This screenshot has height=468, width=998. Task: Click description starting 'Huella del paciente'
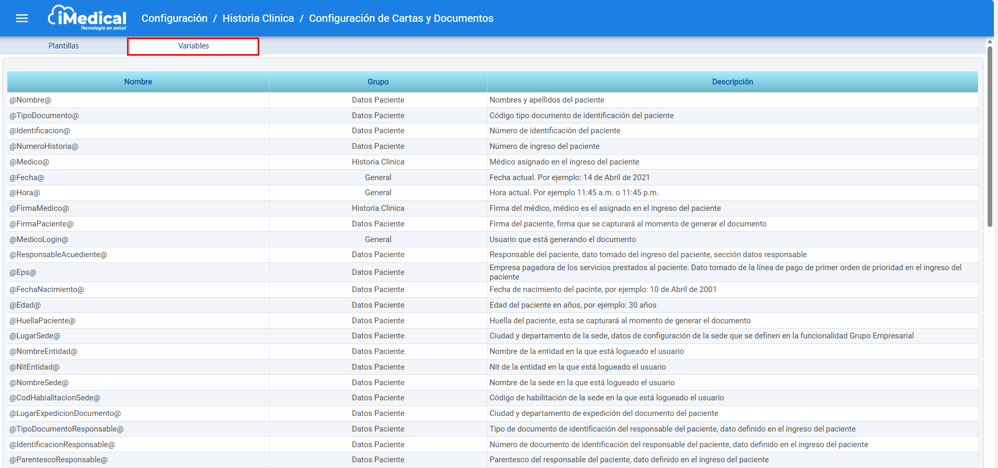(620, 321)
